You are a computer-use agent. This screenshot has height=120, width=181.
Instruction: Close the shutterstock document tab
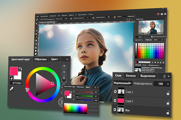(x=56, y=22)
